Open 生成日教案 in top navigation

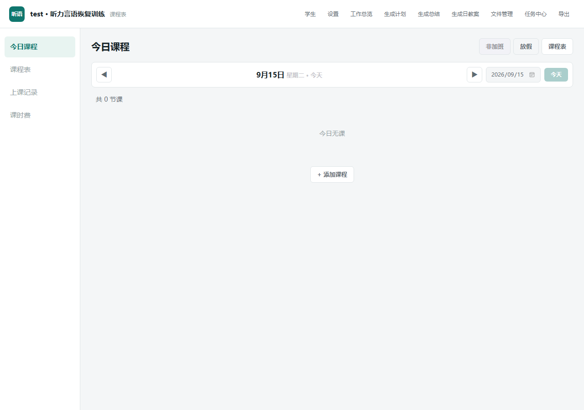465,14
